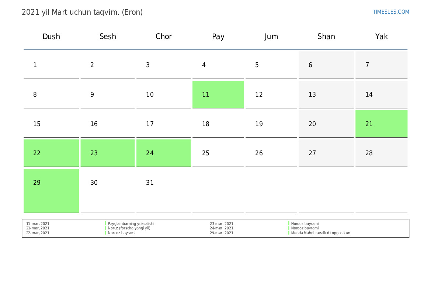431x305 pixels.
Task: Click the Payg'ambarning yuksalishi holiday entry
Action: pos(131,223)
